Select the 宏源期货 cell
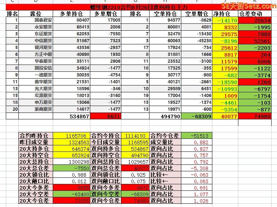The width and height of the screenshot is (277, 207). pos(36,96)
